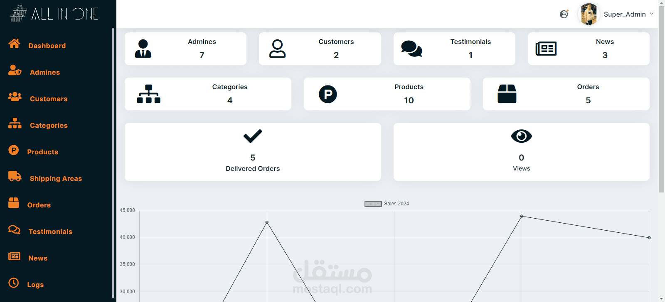Go to the Orders sidebar link
The image size is (665, 302).
point(39,205)
